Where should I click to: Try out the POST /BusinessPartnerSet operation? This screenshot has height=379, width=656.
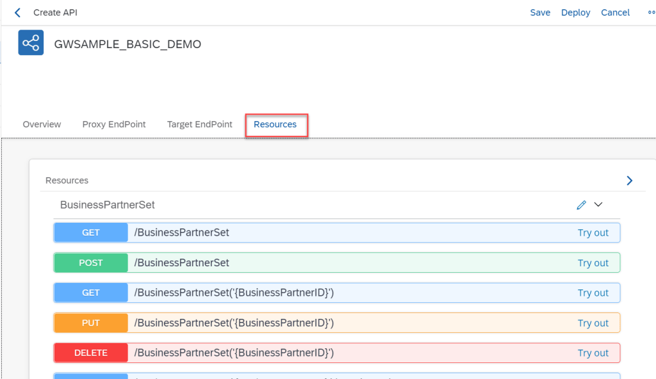coord(593,263)
